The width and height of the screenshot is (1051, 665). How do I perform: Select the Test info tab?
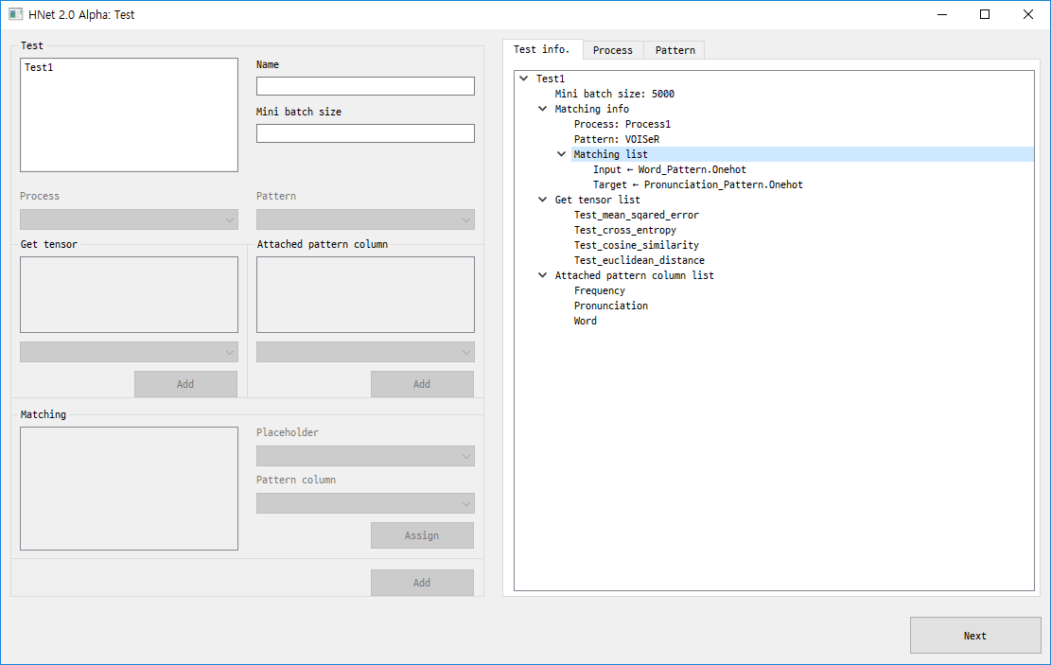[543, 49]
